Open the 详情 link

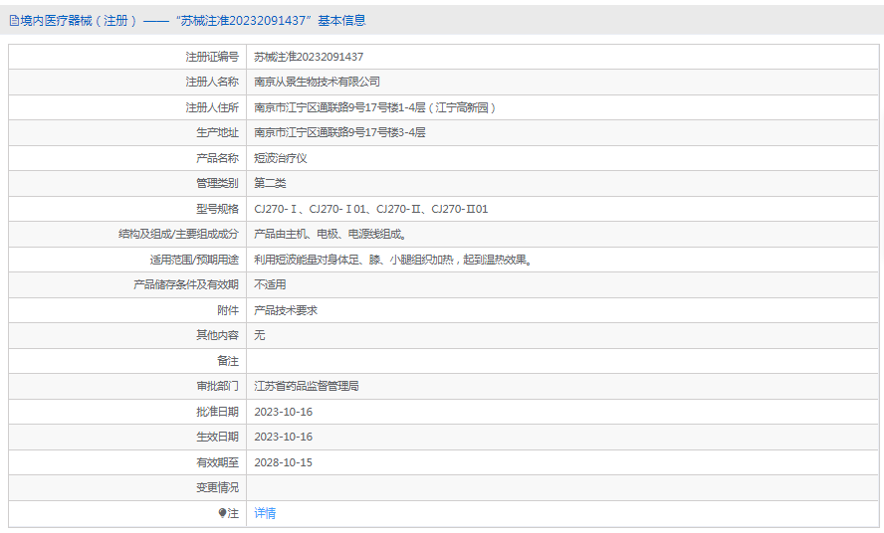(265, 513)
